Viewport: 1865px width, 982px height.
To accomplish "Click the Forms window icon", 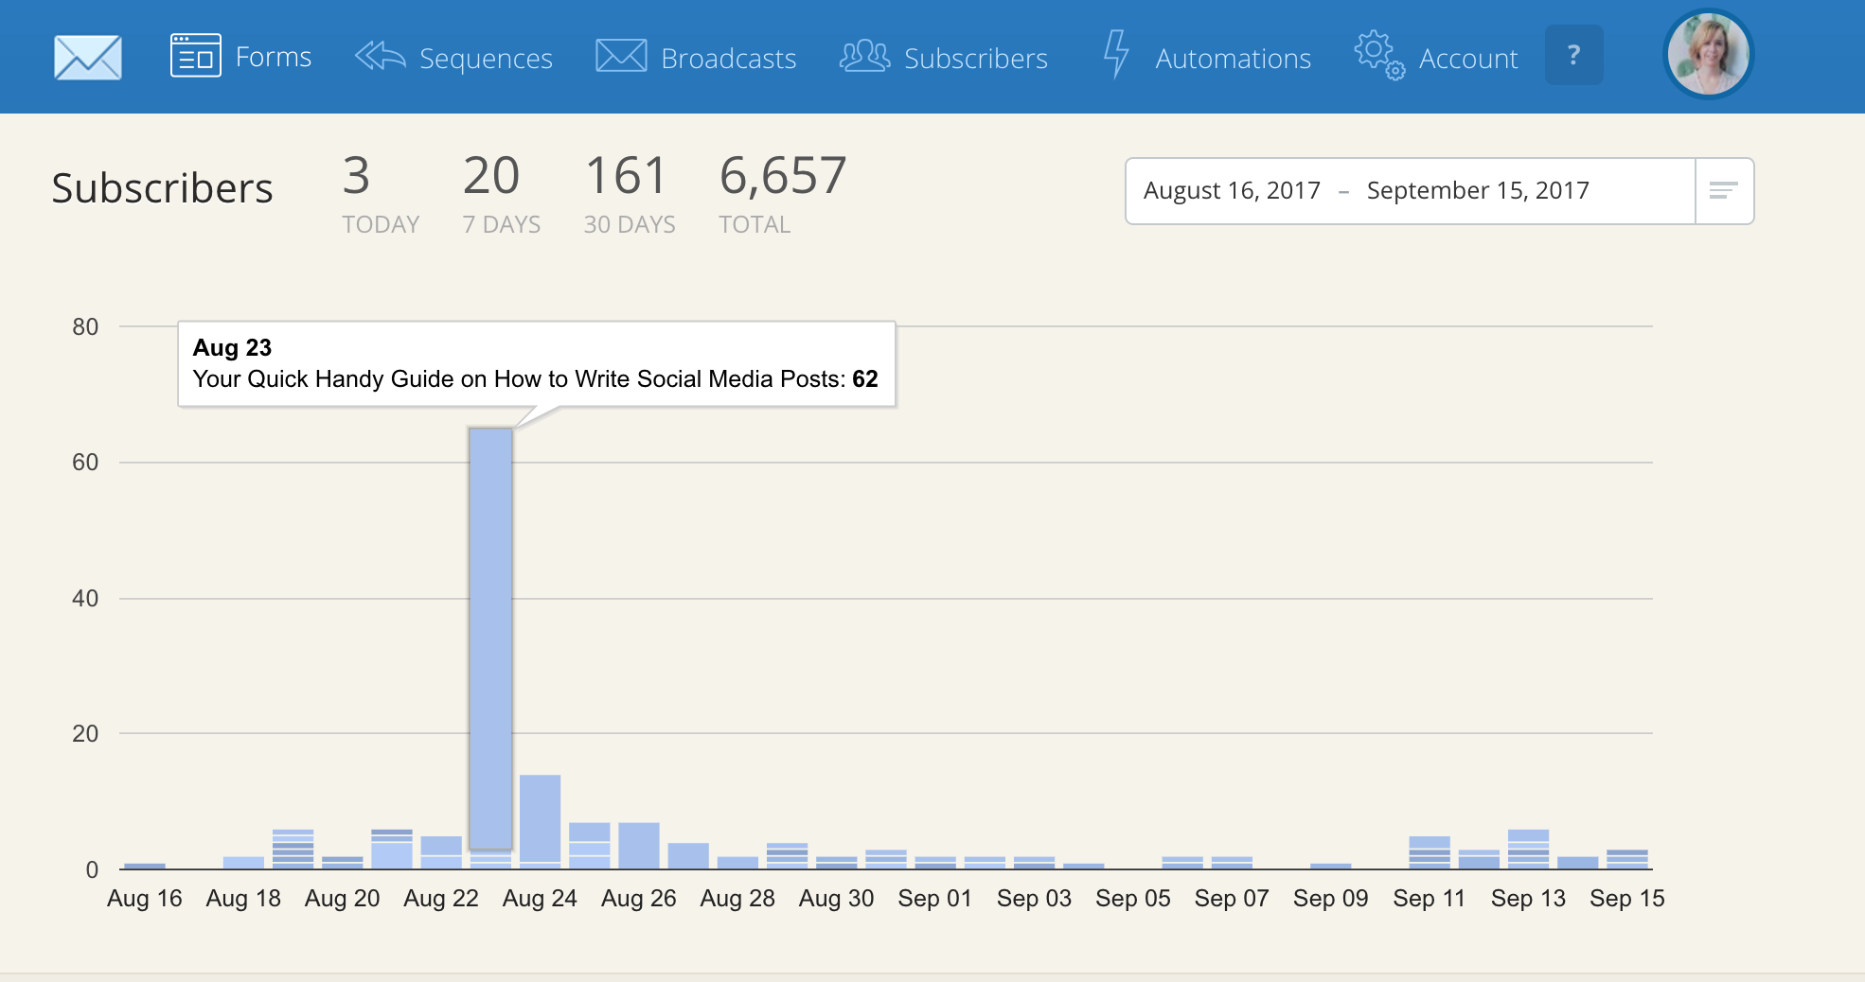I will click(195, 56).
